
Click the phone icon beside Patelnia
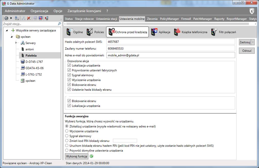pos(23,55)
